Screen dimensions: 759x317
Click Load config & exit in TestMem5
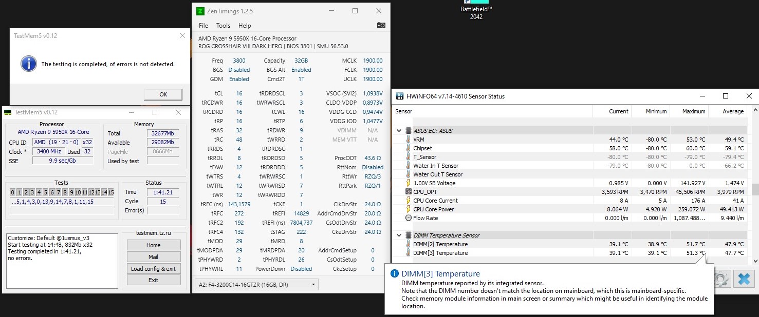pos(154,269)
